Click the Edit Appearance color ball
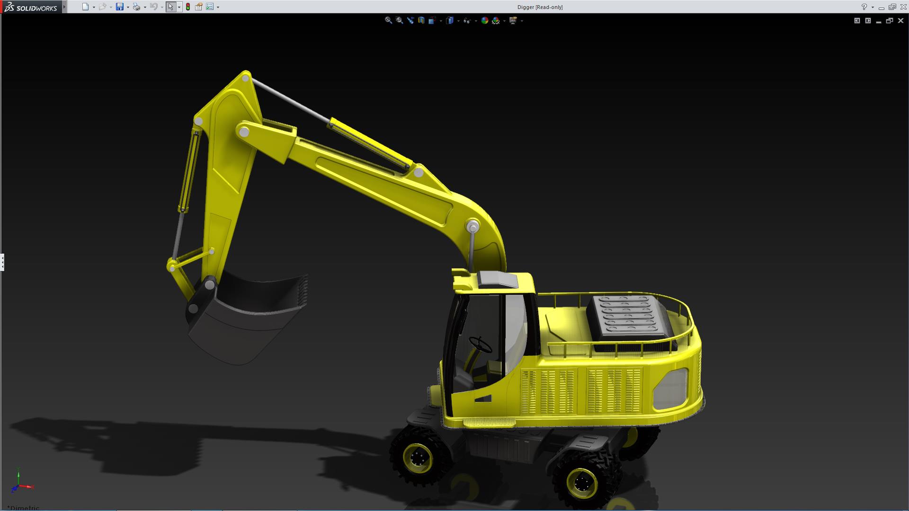909x511 pixels. point(484,20)
